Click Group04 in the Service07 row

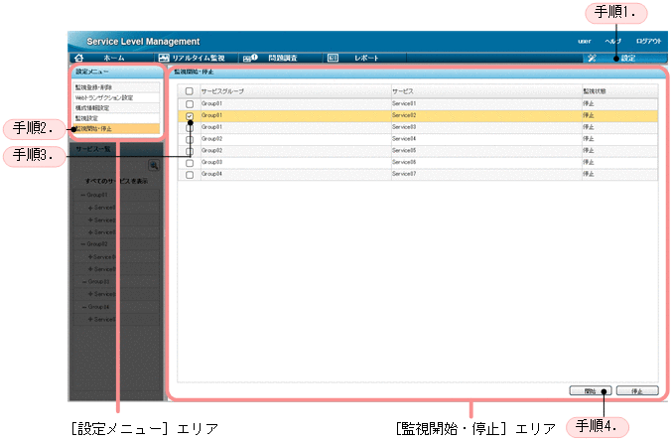coord(211,174)
